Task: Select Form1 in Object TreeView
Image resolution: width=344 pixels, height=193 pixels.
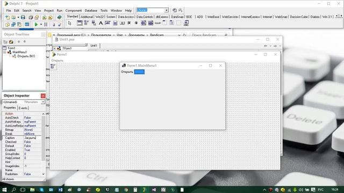Action: [x=11, y=48]
